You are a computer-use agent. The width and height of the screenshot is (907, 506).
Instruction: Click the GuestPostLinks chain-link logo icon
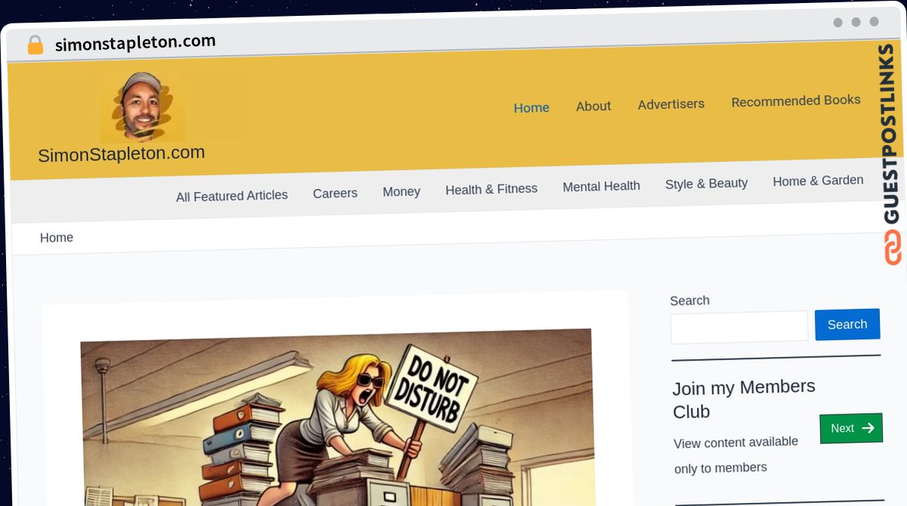(893, 248)
